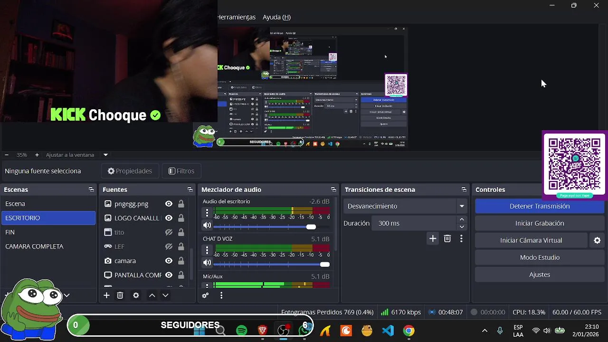Show hidden system tray icons
This screenshot has width=608, height=342.
click(x=484, y=331)
